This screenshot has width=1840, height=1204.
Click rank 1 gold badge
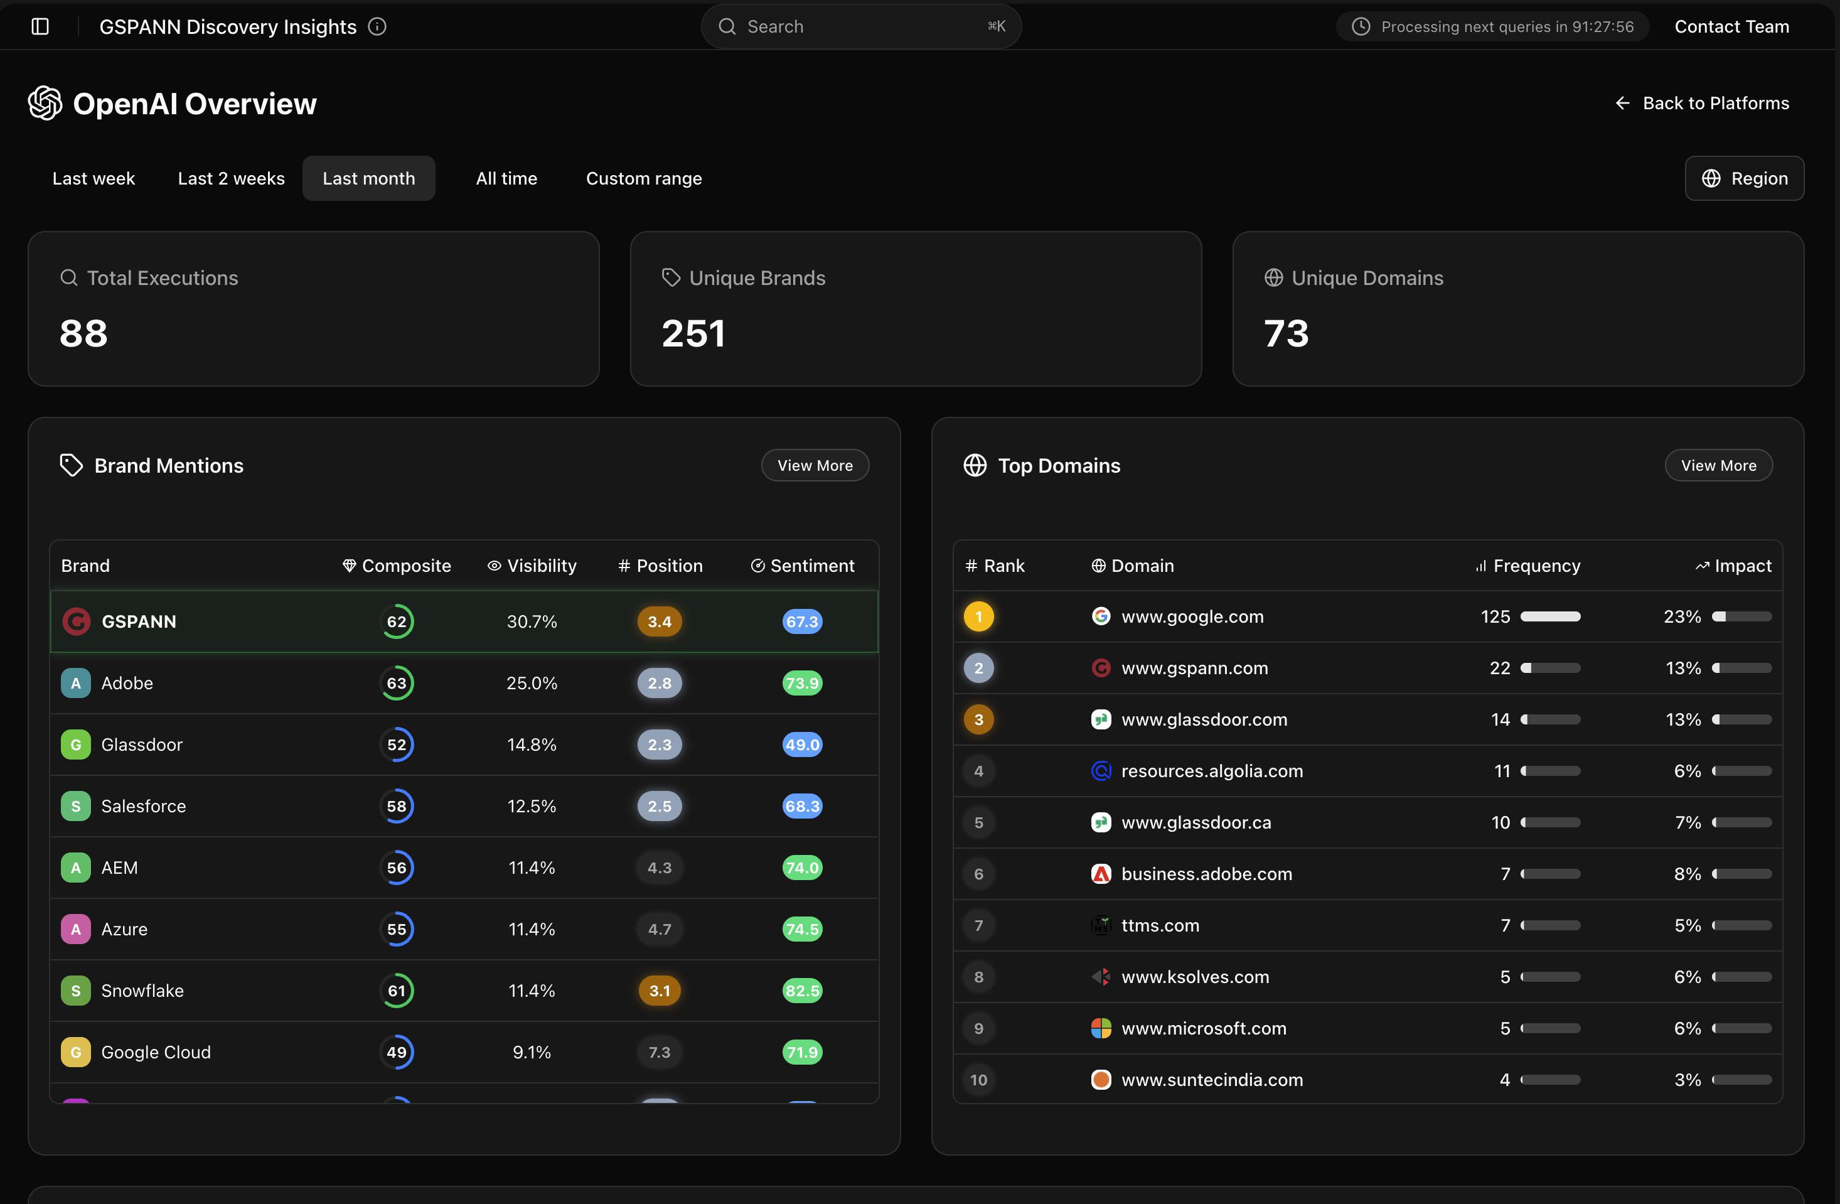[x=979, y=616]
